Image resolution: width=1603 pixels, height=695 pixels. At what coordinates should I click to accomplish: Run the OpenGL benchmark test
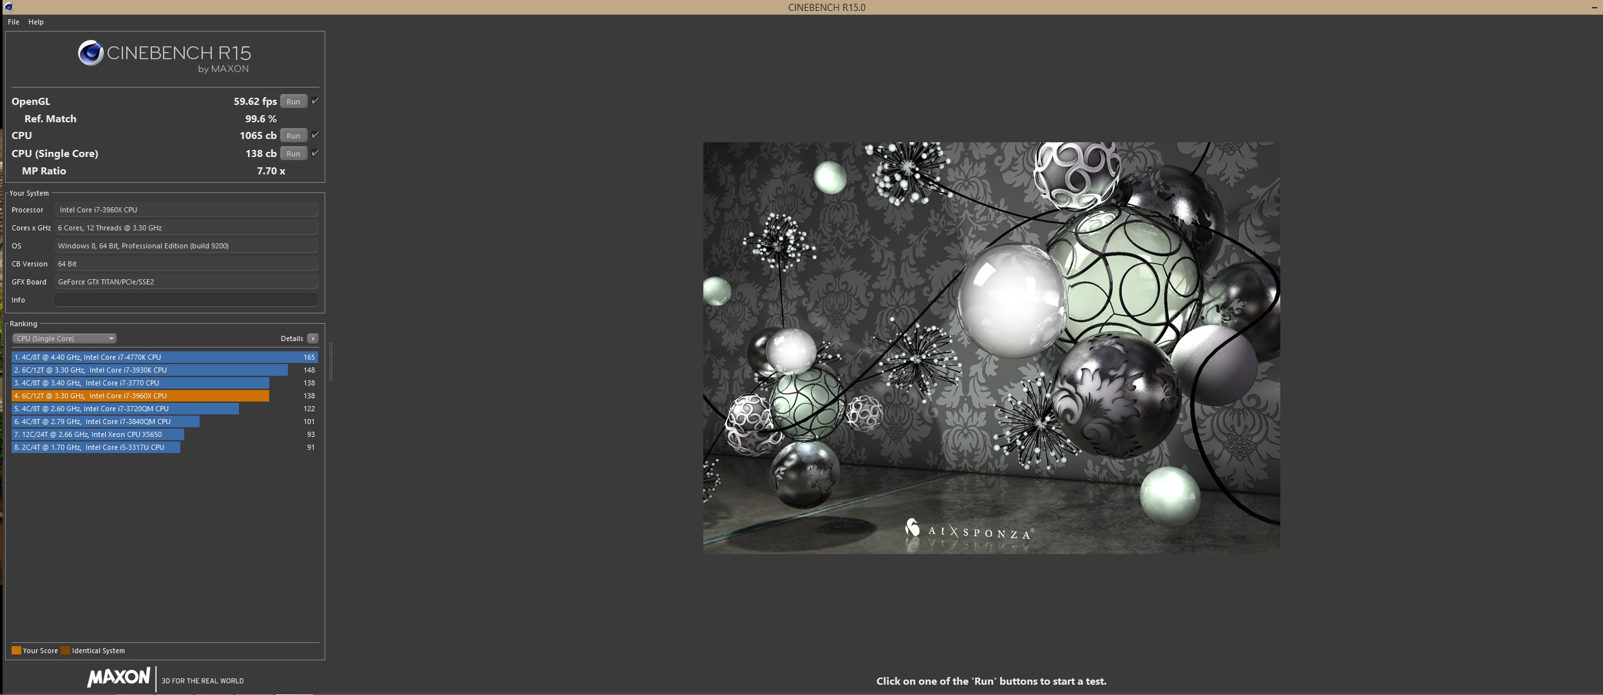tap(293, 102)
